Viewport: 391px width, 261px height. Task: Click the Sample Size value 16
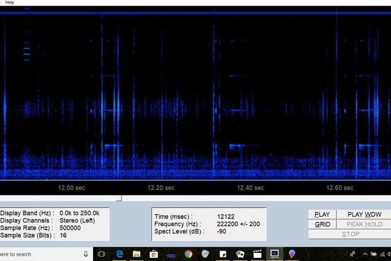click(x=63, y=235)
